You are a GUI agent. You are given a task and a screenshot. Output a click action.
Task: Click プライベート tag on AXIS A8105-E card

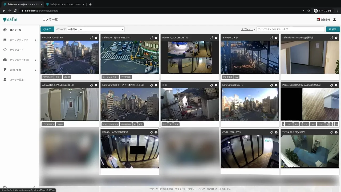pos(48,124)
